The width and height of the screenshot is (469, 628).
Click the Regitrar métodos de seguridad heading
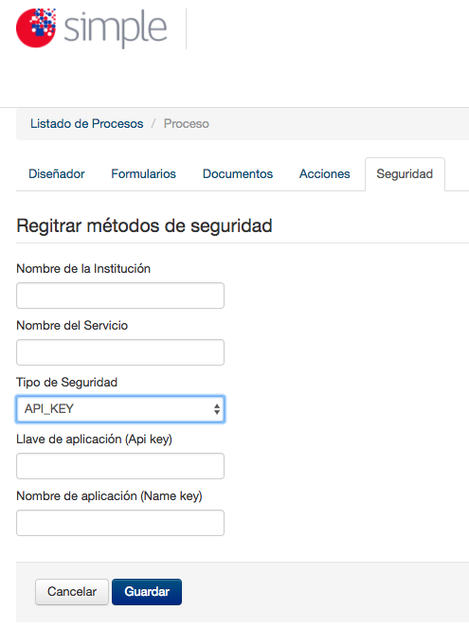[144, 225]
